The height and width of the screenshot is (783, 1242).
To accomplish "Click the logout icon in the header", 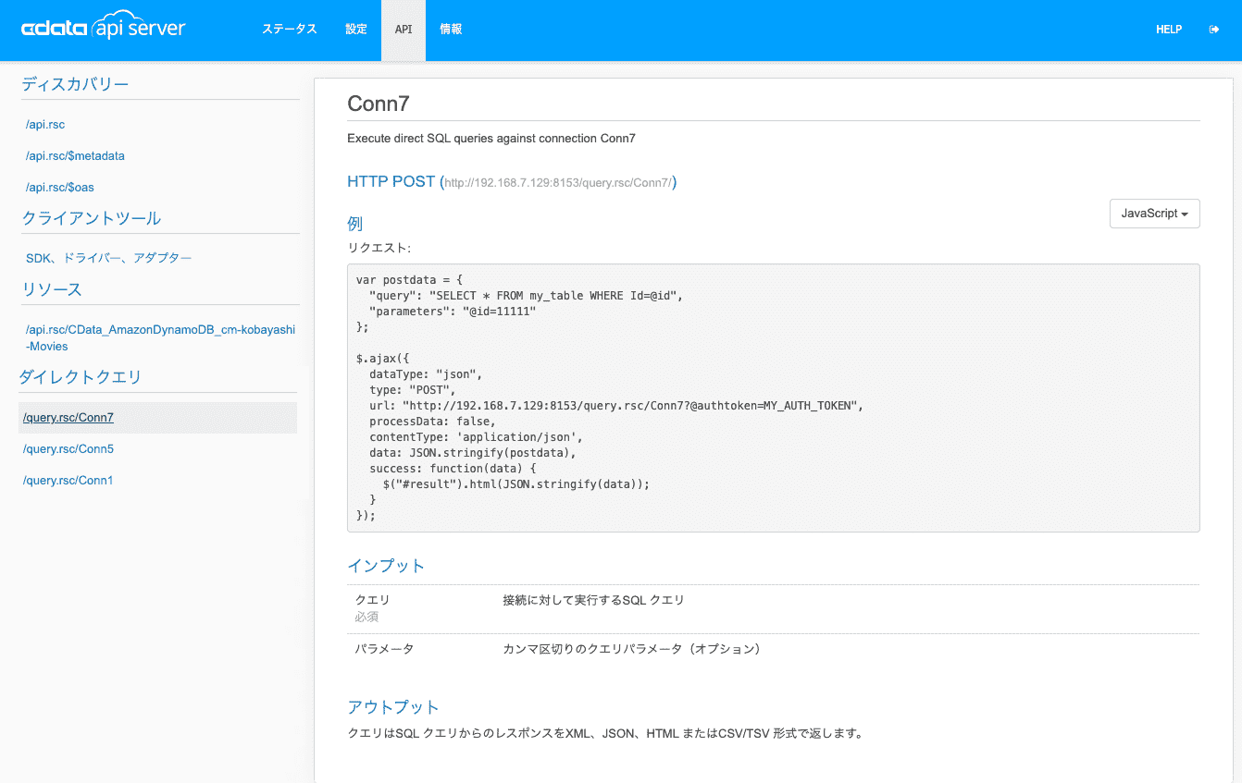I will [x=1214, y=30].
